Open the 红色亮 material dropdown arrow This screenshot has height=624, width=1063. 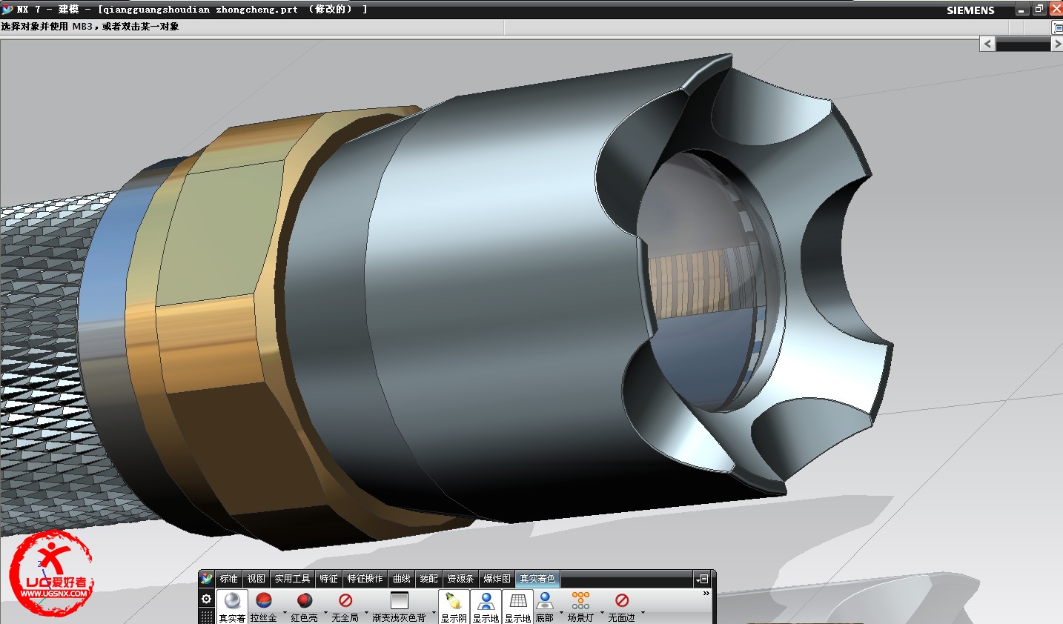click(x=325, y=612)
